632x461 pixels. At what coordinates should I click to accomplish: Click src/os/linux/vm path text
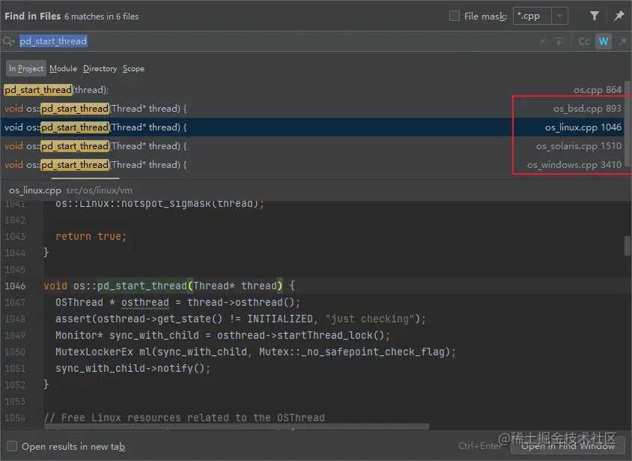pos(99,190)
